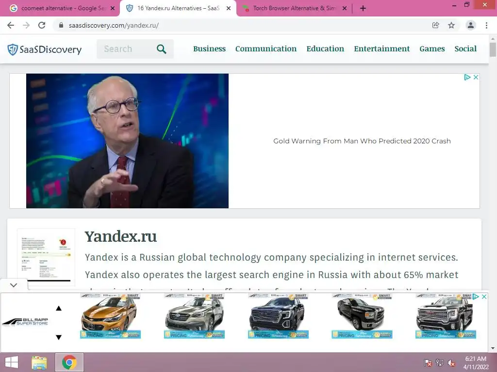Close the bottom car ad banner

484,297
